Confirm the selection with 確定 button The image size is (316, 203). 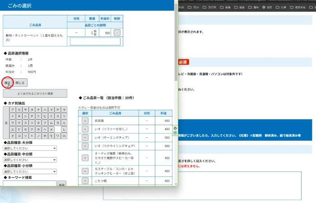coord(8,83)
